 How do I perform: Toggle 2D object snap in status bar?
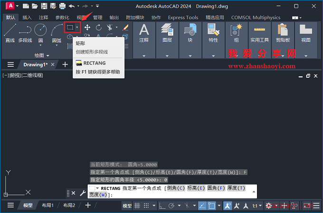click(x=211, y=205)
